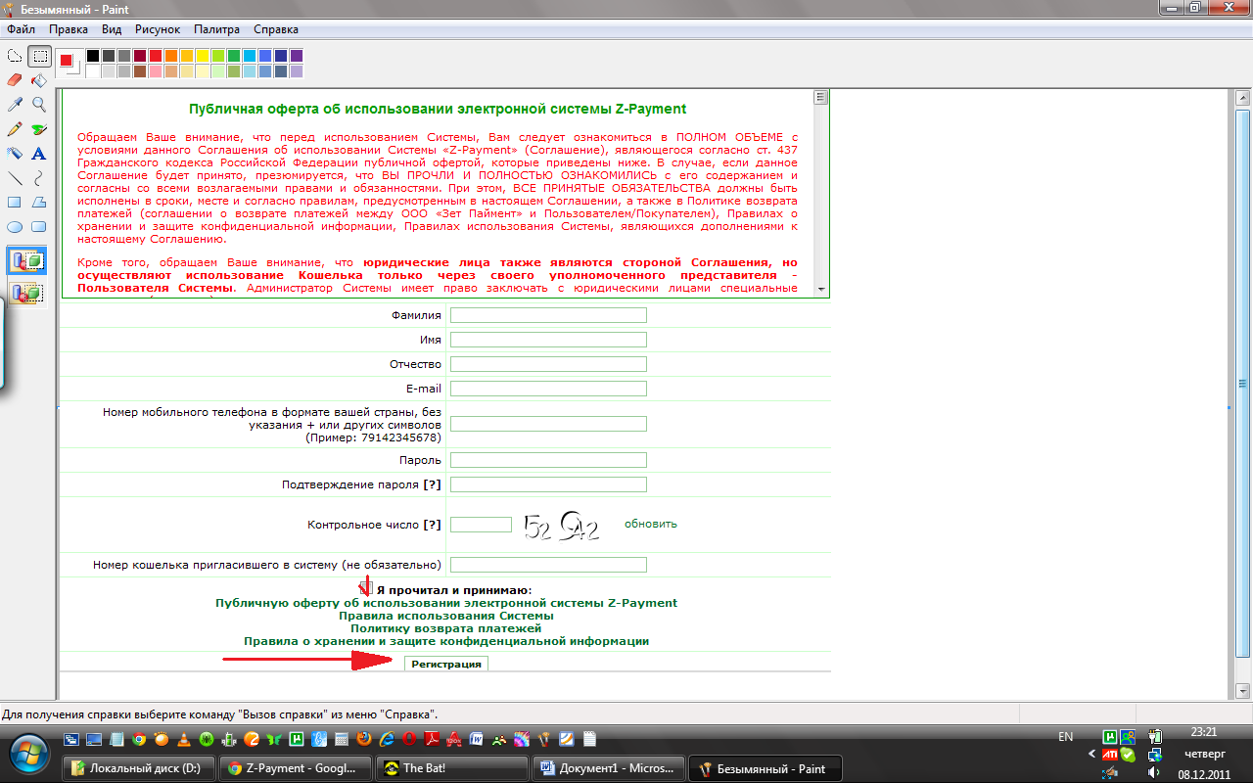Pick the Eraser tool
This screenshot has height=783, width=1253.
(15, 80)
